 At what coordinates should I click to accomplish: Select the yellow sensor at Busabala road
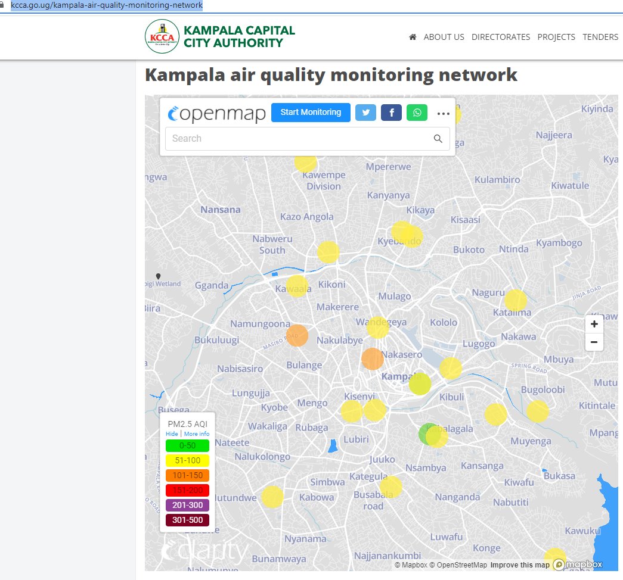tap(391, 487)
